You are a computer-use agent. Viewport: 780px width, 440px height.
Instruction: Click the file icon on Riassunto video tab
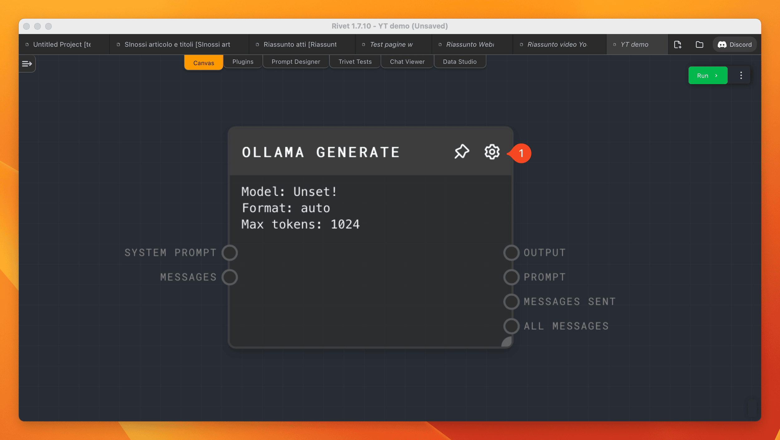point(521,45)
